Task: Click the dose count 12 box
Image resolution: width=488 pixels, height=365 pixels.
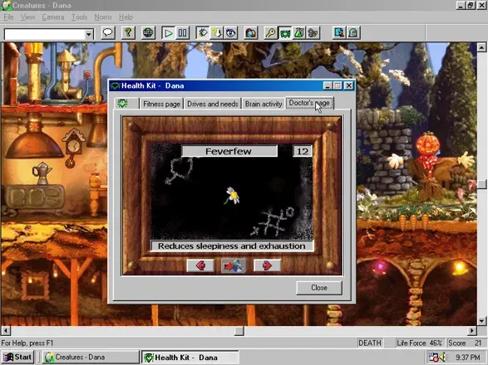Action: 303,151
